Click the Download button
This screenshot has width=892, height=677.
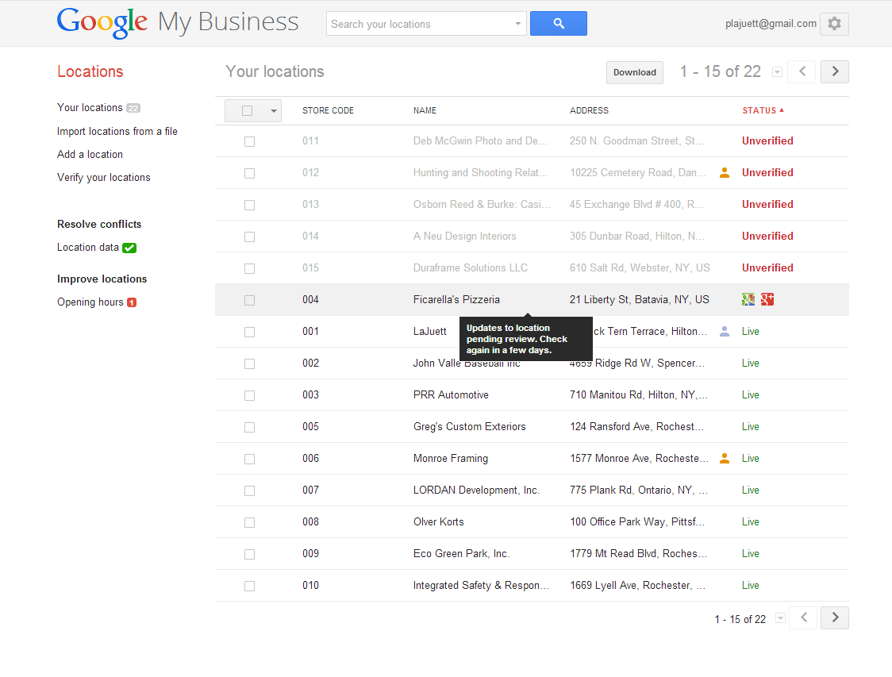pos(634,72)
